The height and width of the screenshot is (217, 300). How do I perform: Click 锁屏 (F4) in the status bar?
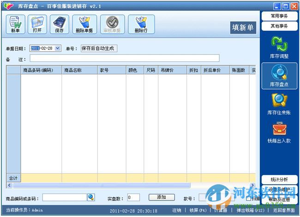click(x=198, y=210)
